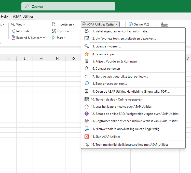Choose 1. Instellingen, taal en contact informatie
The image size is (191, 173).
click(133, 31)
